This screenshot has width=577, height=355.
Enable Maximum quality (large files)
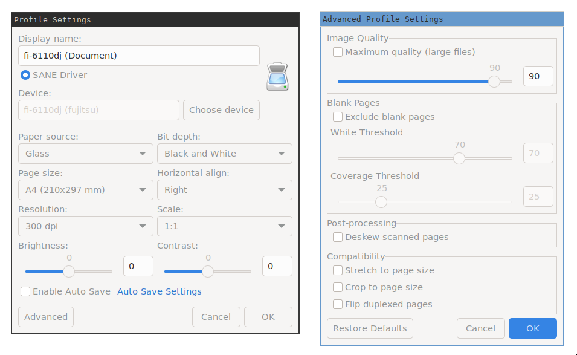337,52
